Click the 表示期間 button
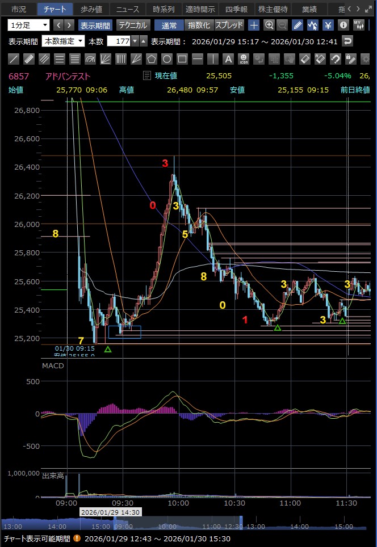This screenshot has height=547, width=377. pyautogui.click(x=95, y=25)
